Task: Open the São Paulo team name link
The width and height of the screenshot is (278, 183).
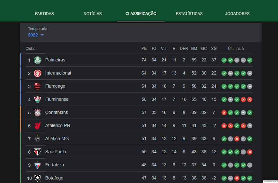Action: [56, 152]
